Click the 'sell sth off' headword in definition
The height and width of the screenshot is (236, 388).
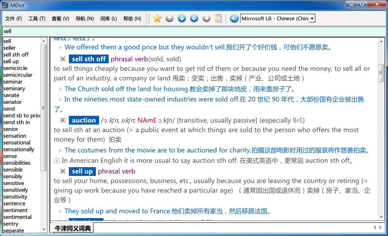click(x=89, y=59)
